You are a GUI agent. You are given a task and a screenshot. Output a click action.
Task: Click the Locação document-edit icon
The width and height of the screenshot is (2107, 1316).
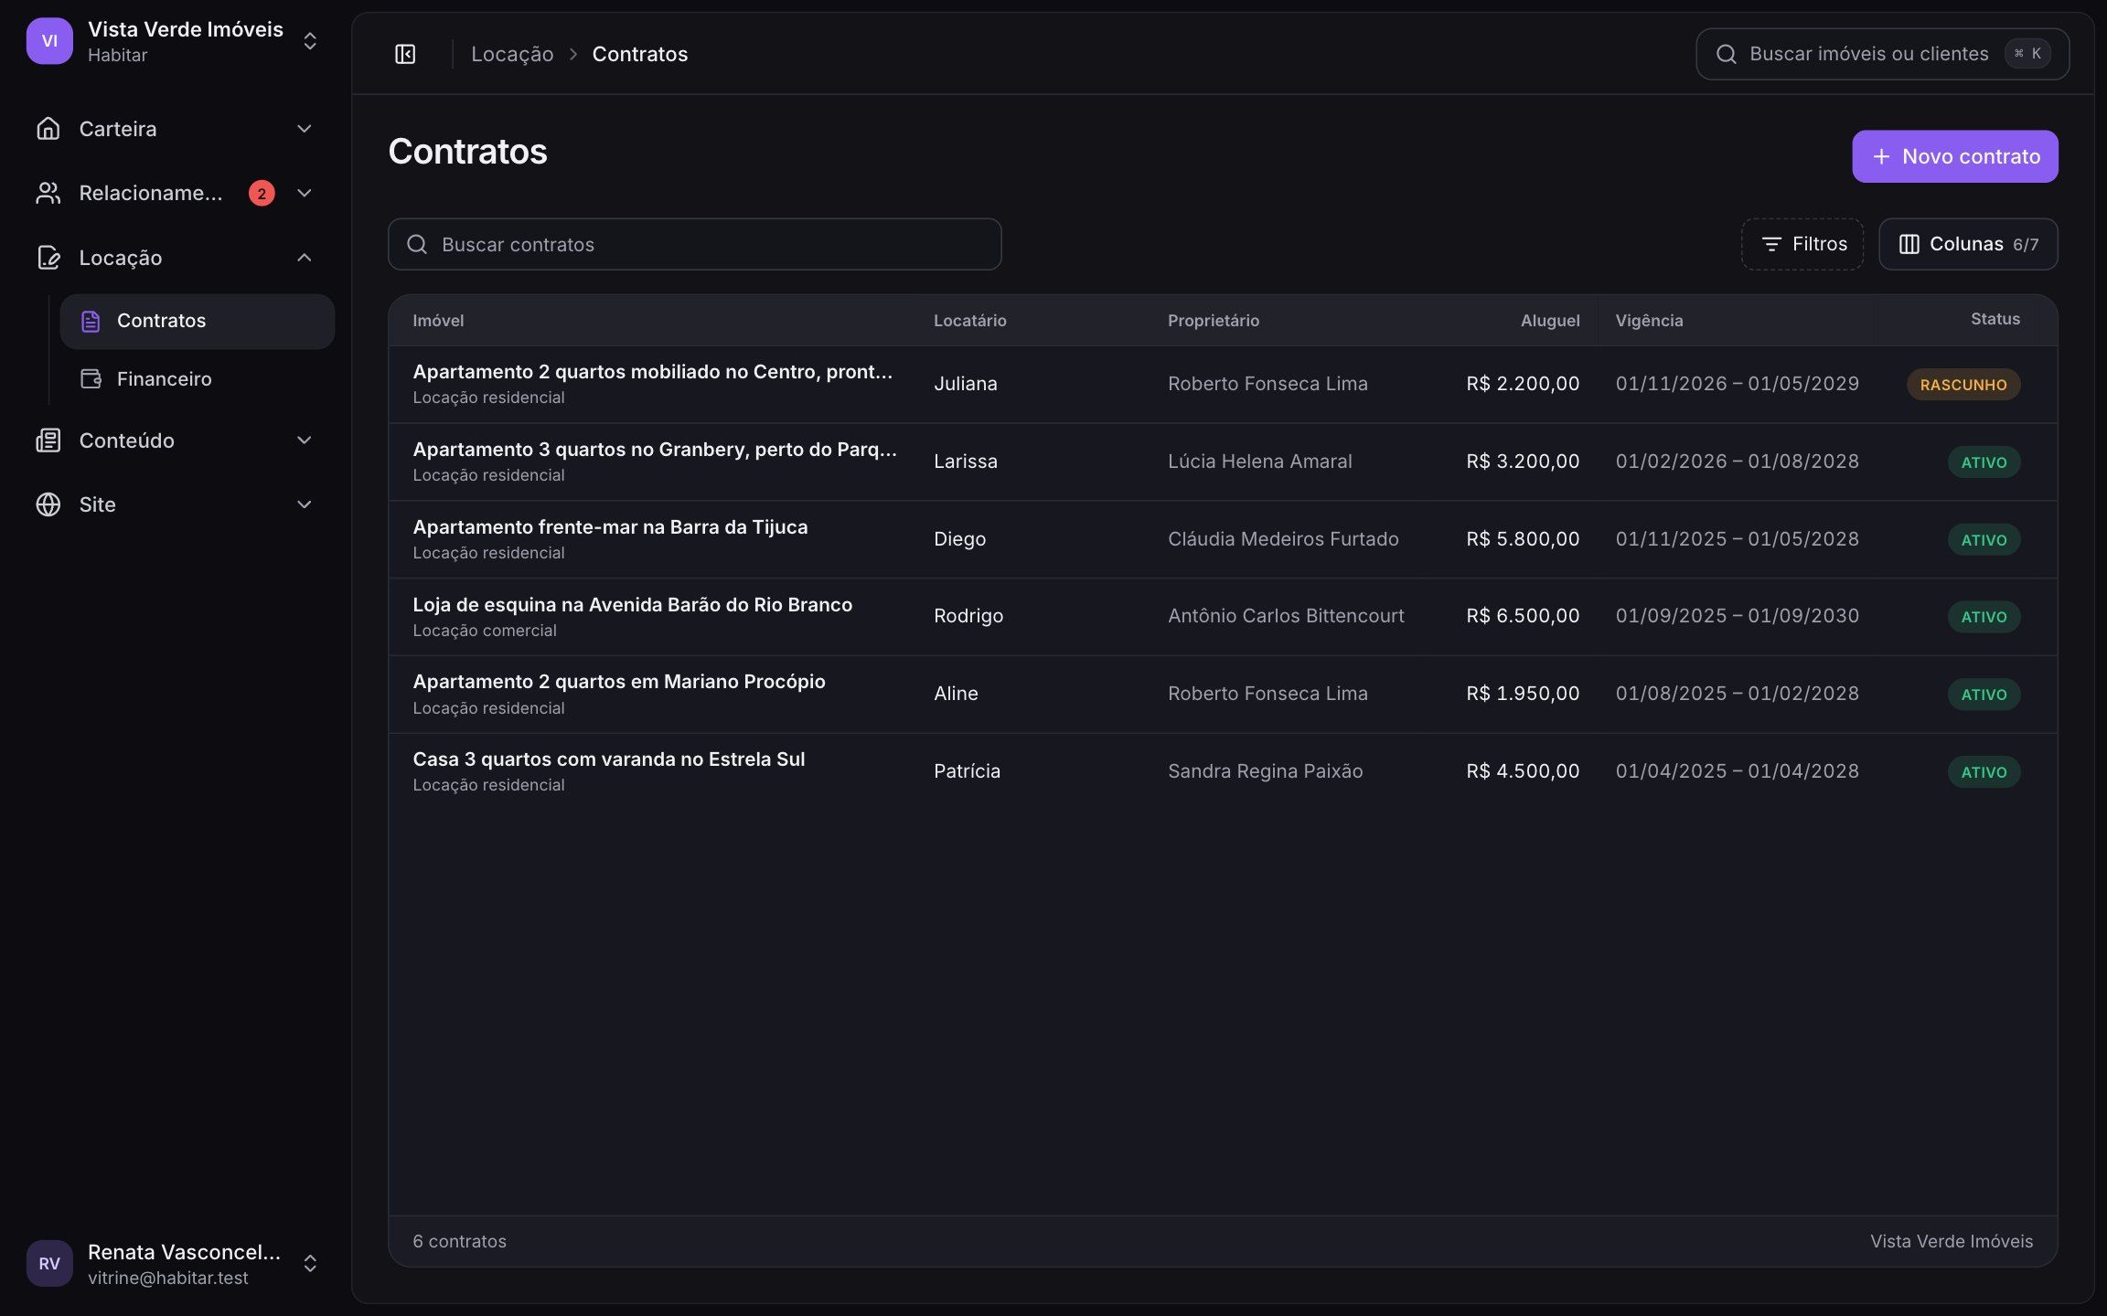point(48,258)
